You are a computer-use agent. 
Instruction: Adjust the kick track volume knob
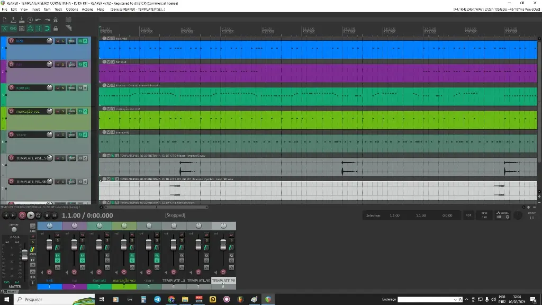(49, 41)
